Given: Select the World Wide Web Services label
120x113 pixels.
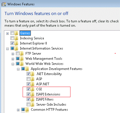Looking at the screenshot, I should pos(44,64).
